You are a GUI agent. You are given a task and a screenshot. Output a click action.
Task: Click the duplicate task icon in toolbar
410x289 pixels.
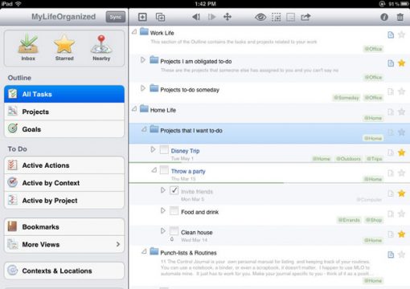[160, 17]
